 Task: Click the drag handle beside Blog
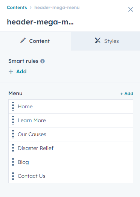13,162
